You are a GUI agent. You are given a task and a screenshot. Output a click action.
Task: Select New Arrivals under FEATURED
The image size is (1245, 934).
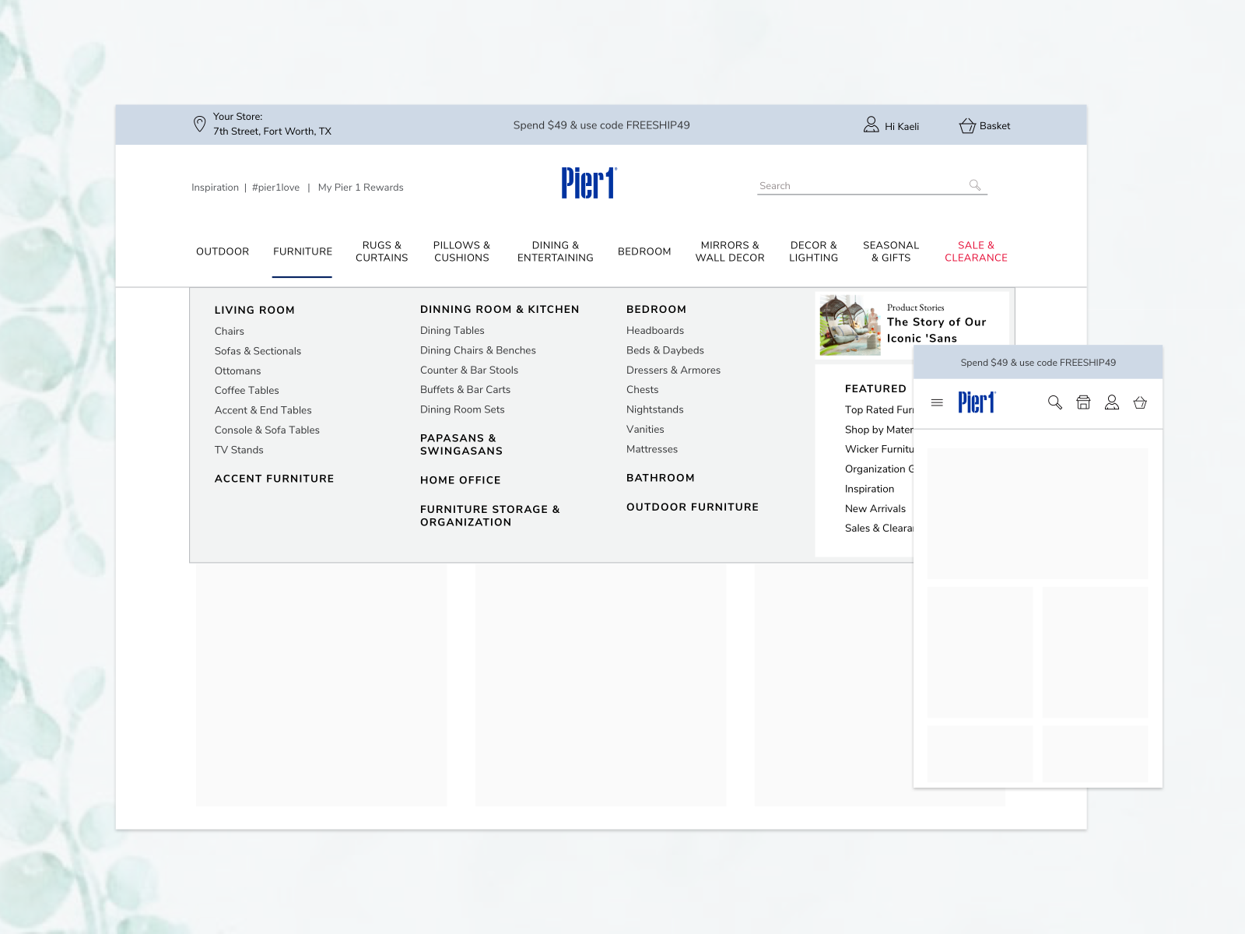point(876,508)
